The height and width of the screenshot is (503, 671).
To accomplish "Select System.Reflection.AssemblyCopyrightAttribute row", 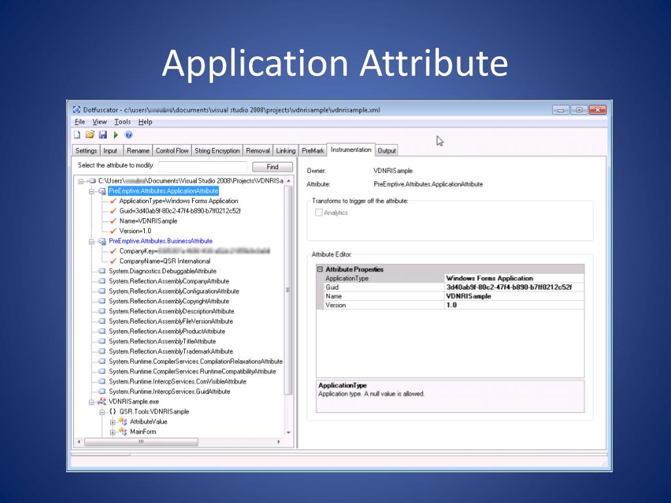I will click(169, 301).
